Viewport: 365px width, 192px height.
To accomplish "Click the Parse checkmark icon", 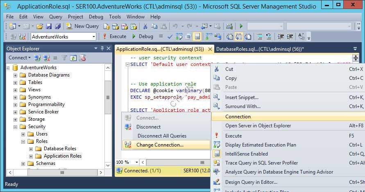I will (170, 36).
